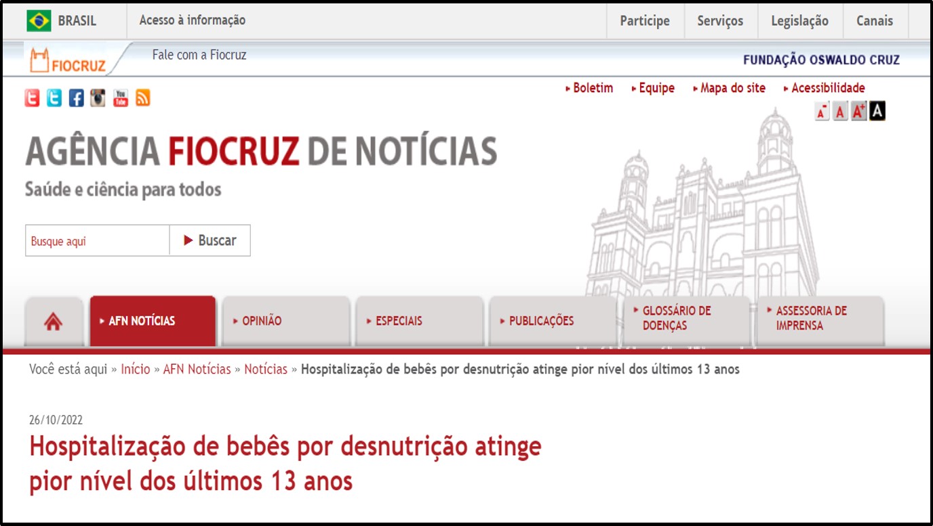Click the article headline about hospitalização de bebês

[x=285, y=464]
